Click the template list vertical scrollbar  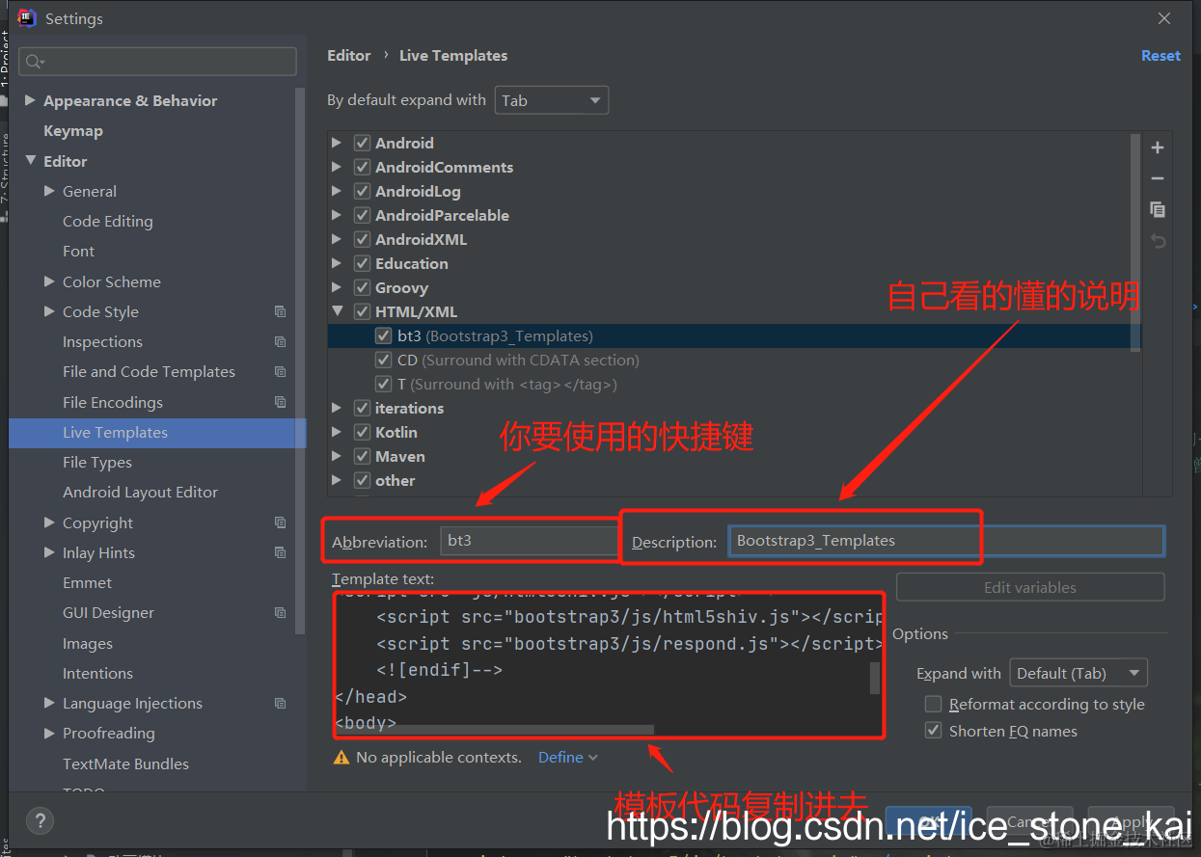(x=1134, y=241)
